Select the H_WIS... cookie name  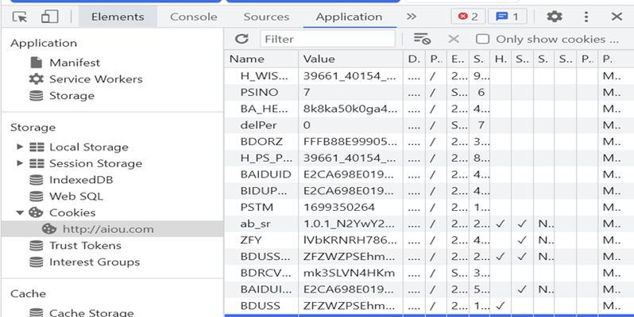point(264,76)
